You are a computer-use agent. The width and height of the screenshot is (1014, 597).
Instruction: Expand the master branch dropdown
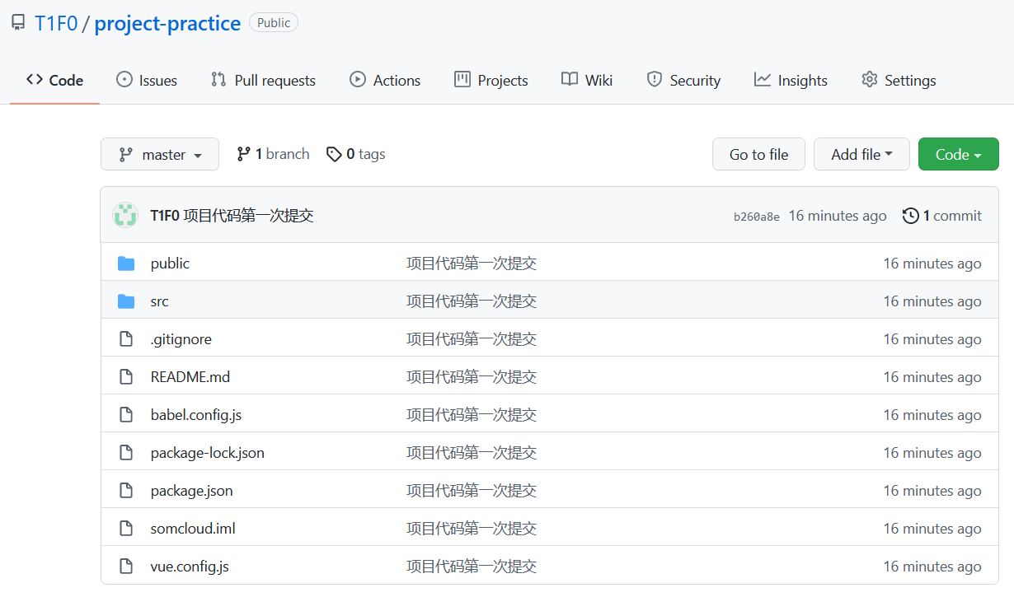160,154
